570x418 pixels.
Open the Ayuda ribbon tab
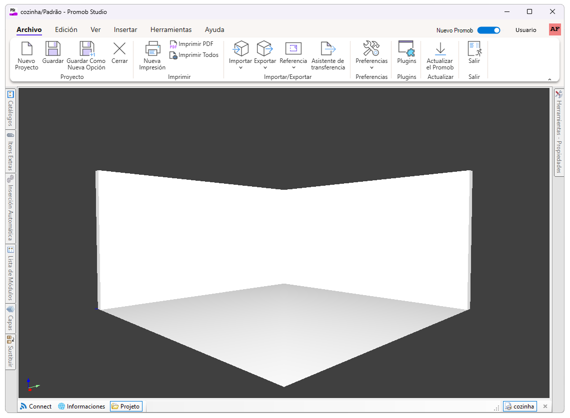(214, 30)
